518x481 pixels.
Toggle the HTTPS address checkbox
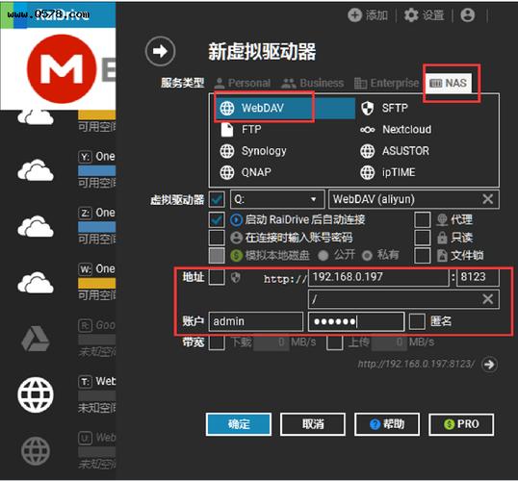click(x=217, y=277)
